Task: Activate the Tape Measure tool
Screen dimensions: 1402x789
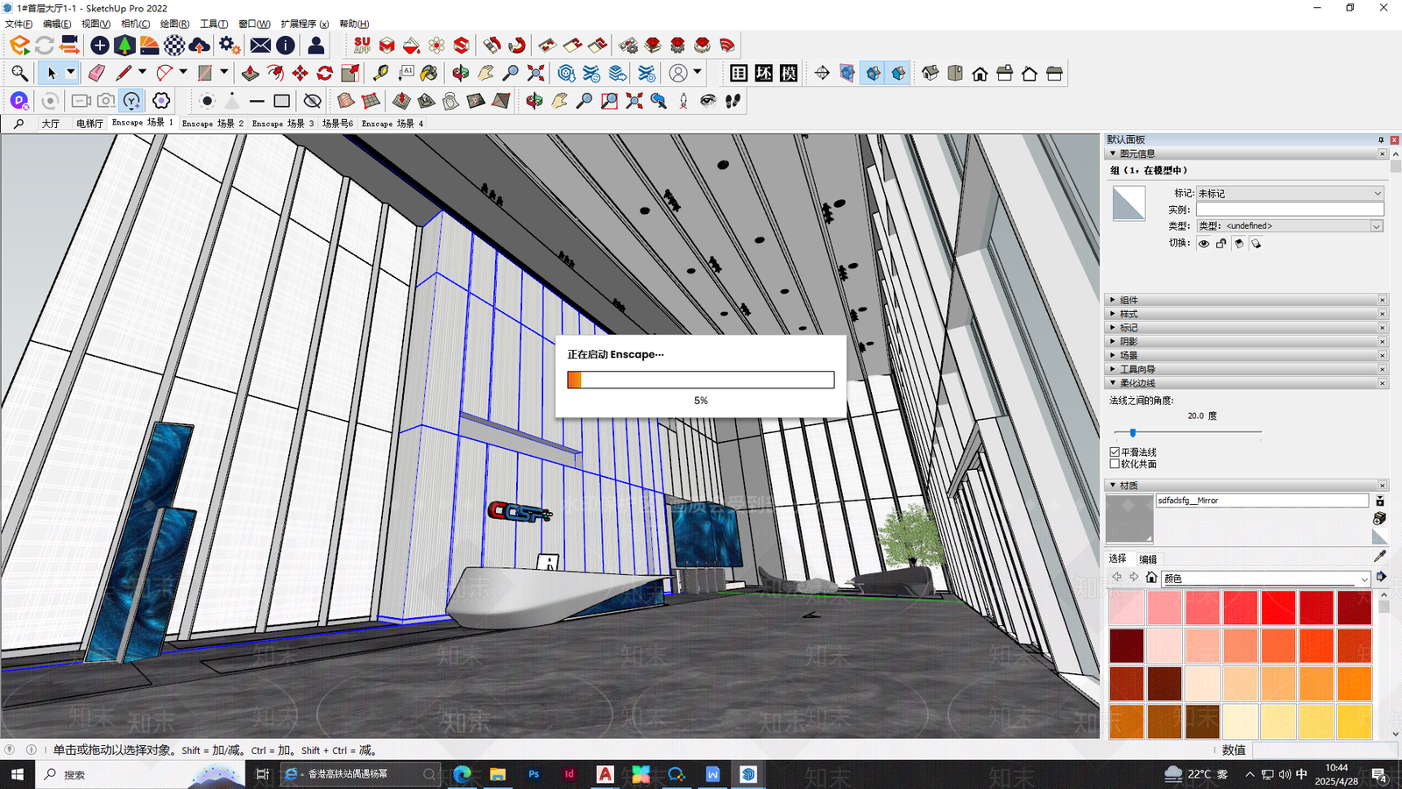Action: (x=380, y=73)
